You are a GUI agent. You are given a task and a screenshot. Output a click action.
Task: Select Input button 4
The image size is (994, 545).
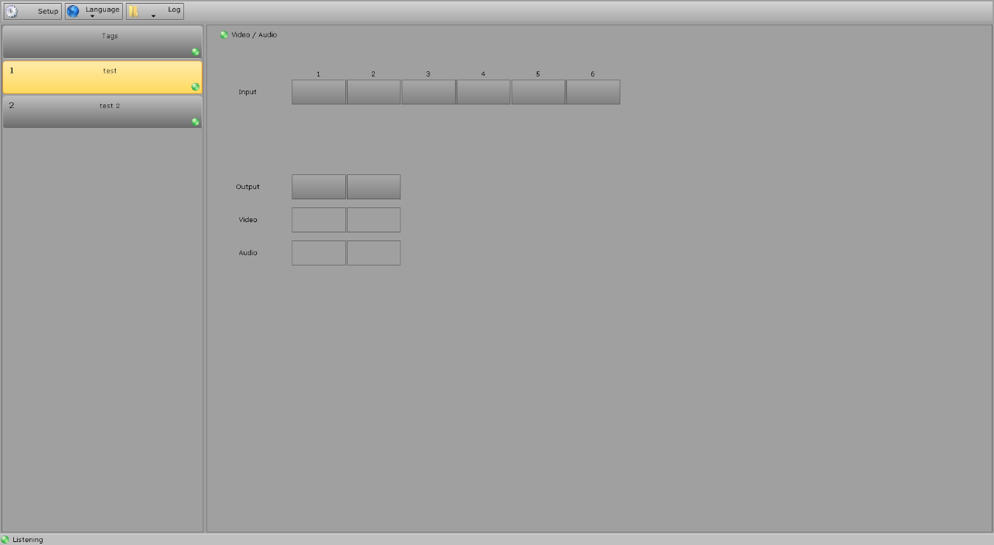point(483,92)
